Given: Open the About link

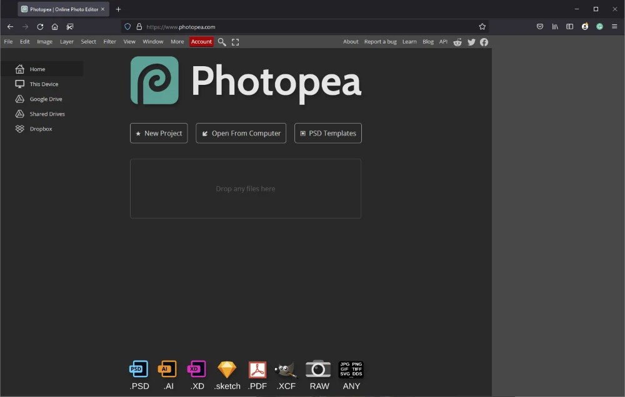Looking at the screenshot, I should pos(351,42).
